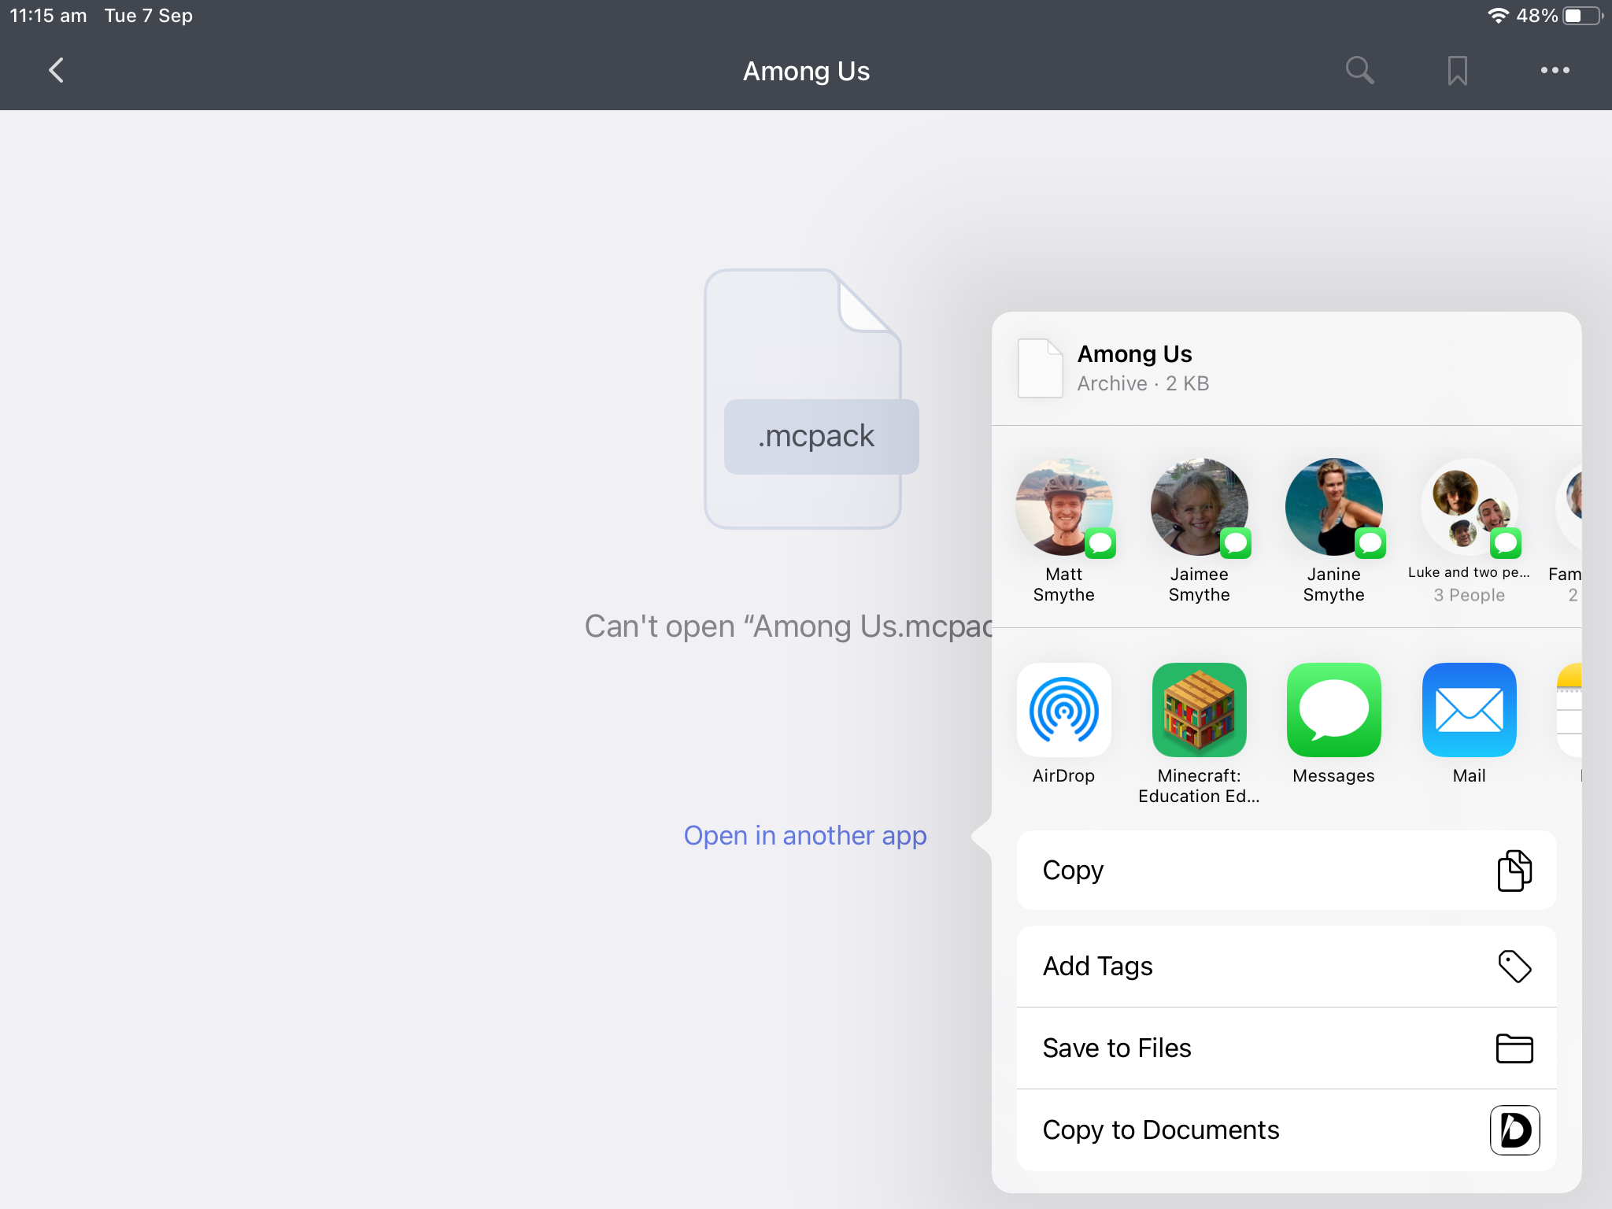The width and height of the screenshot is (1612, 1209).
Task: Select Save to Files option
Action: [1287, 1046]
